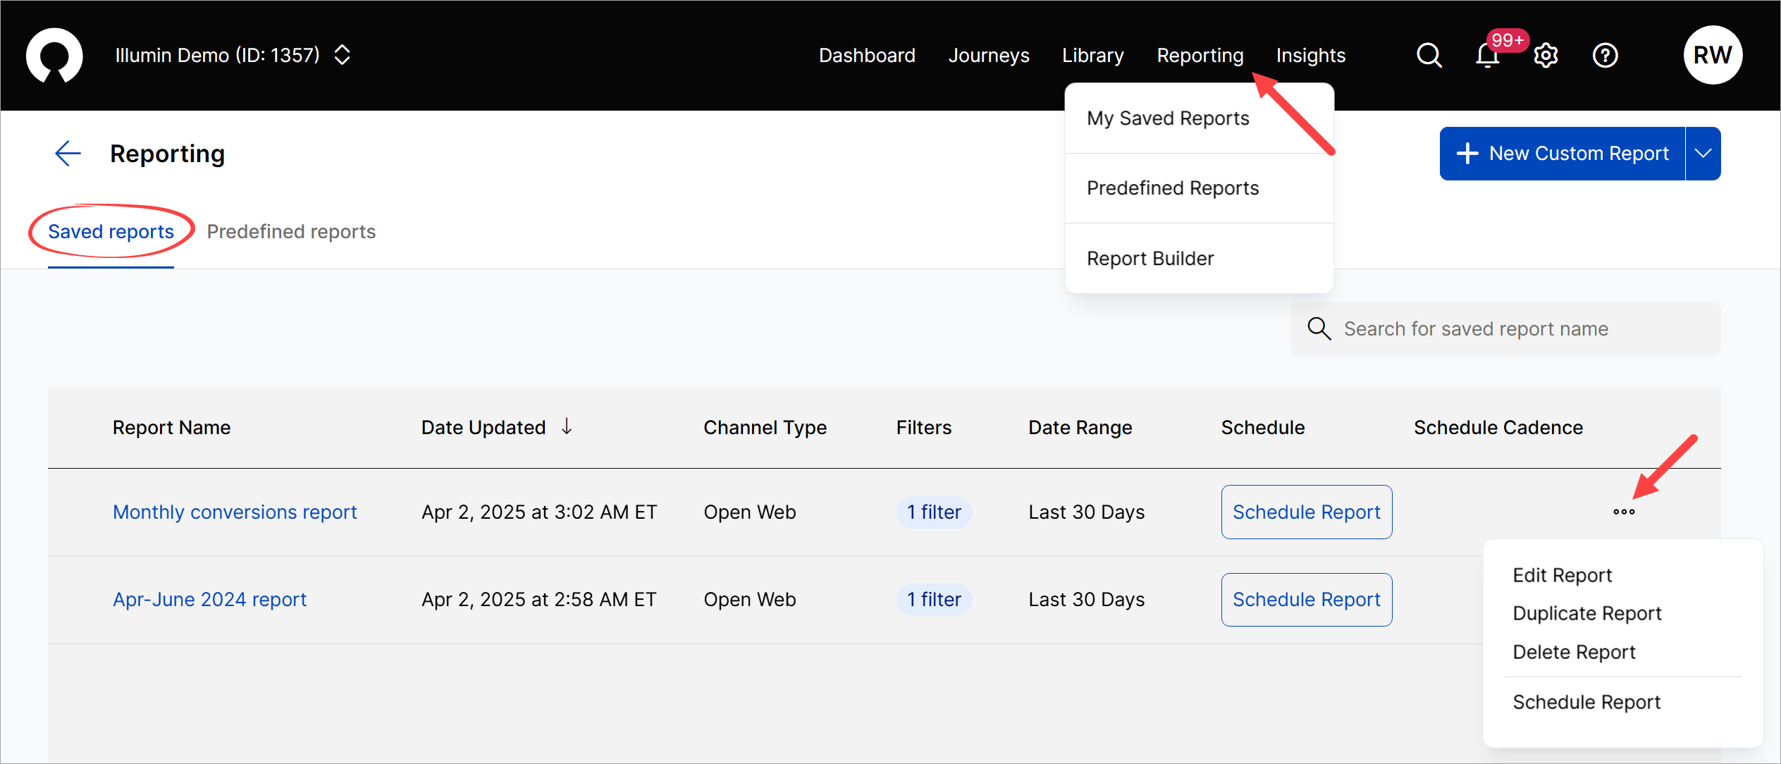Click the three-dot menu for Monthly conversions report

[1624, 512]
